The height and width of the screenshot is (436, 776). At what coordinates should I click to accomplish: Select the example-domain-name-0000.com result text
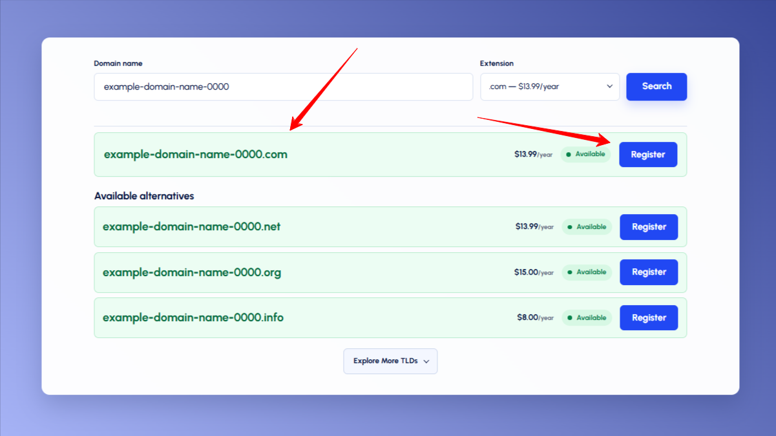point(196,155)
